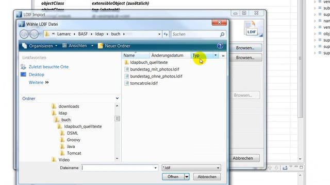Sort by the Name column header
Screen dimensions: 330x185
click(x=136, y=55)
